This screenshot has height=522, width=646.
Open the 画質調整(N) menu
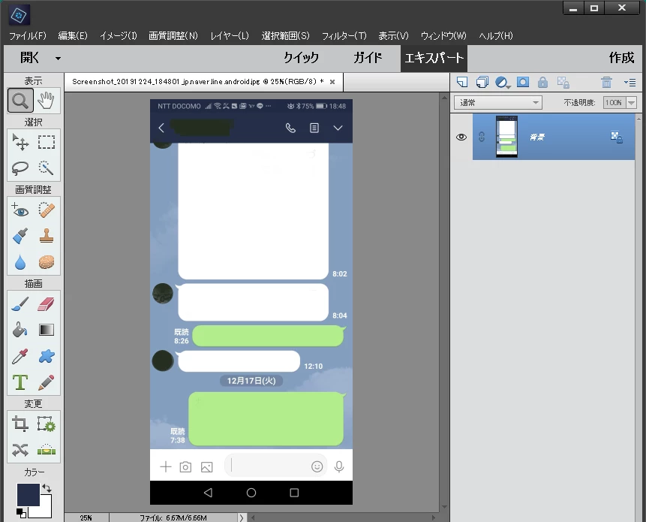tap(173, 36)
